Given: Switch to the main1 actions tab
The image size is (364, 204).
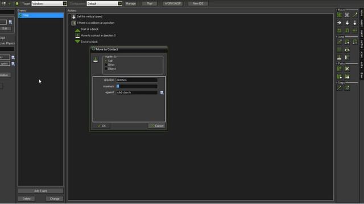Looking at the screenshot, I should pos(362,23).
